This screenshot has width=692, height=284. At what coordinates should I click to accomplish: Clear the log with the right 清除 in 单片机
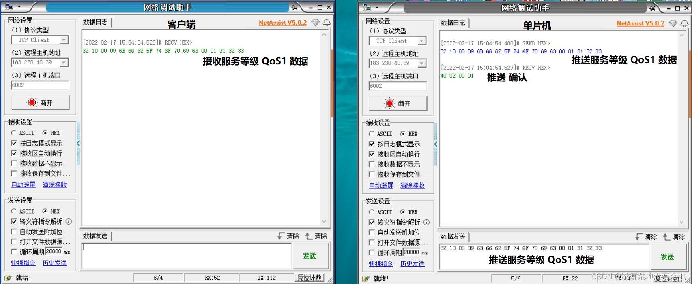point(674,237)
